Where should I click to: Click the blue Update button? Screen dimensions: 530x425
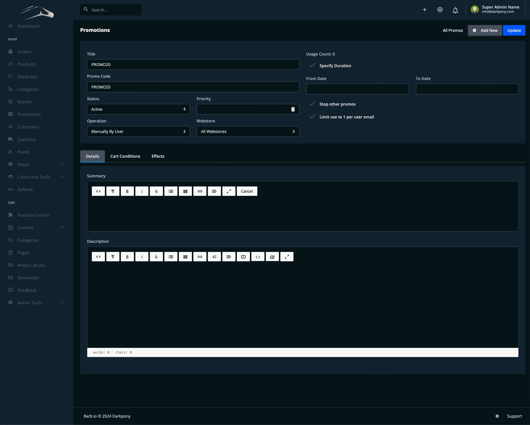point(514,30)
